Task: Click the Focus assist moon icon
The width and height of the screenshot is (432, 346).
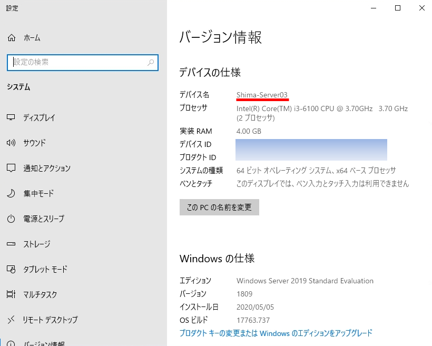Action: [11, 193]
